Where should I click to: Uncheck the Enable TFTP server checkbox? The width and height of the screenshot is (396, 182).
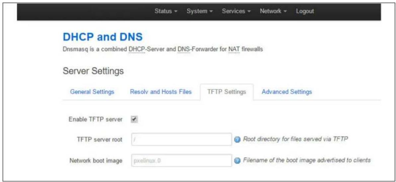point(134,119)
